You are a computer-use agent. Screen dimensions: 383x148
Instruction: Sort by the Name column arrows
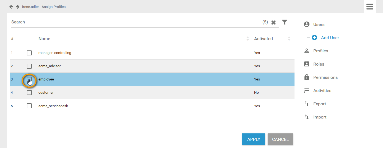(x=247, y=39)
